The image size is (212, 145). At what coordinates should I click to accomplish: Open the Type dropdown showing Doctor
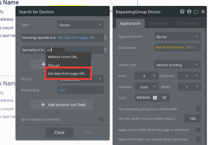pyautogui.click(x=81, y=25)
